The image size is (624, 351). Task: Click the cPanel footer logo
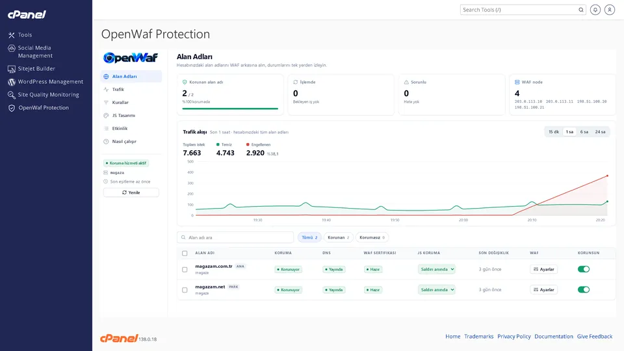tap(119, 338)
